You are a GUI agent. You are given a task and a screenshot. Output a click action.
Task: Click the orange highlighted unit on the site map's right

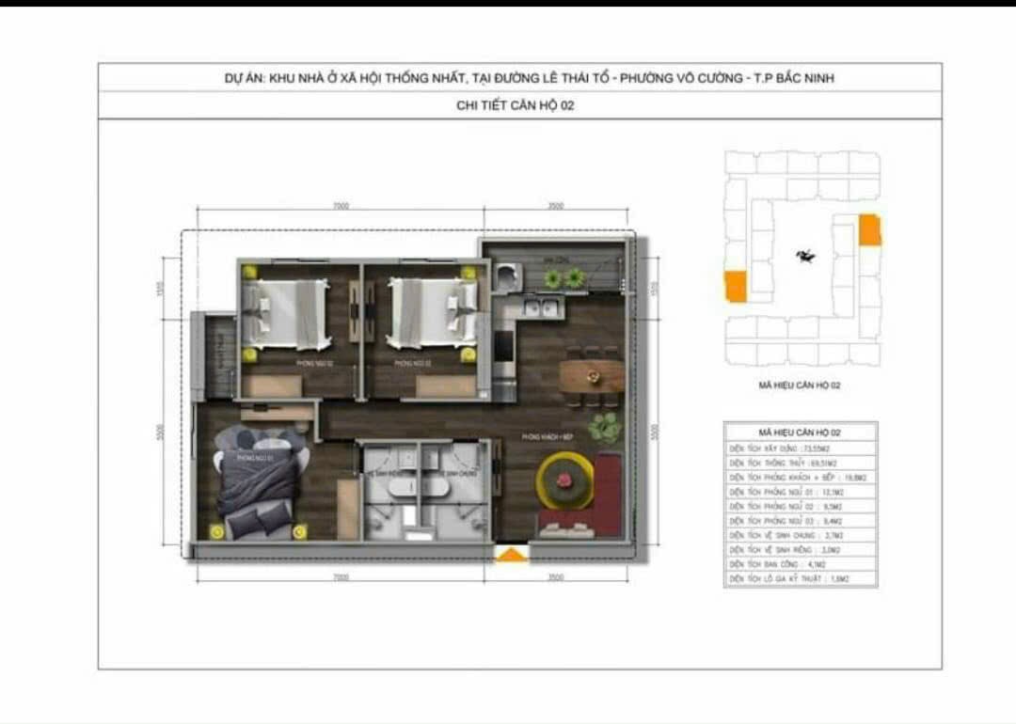[x=870, y=230]
